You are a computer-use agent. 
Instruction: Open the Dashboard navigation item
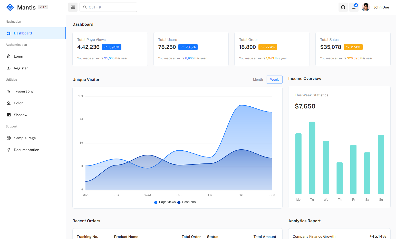(33, 33)
